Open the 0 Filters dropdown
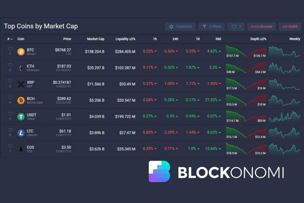Viewport: 304px width, 203px height. [x=211, y=27]
